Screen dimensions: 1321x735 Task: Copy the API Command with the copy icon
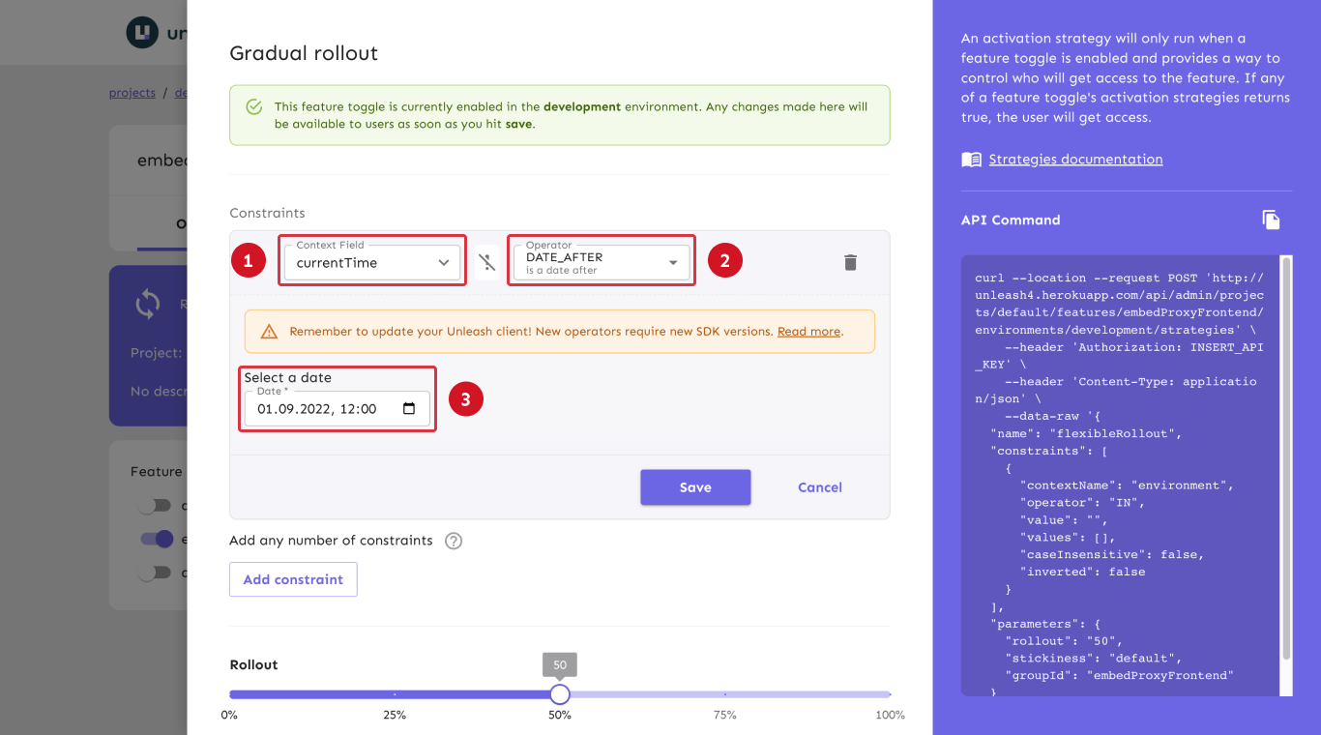1270,220
